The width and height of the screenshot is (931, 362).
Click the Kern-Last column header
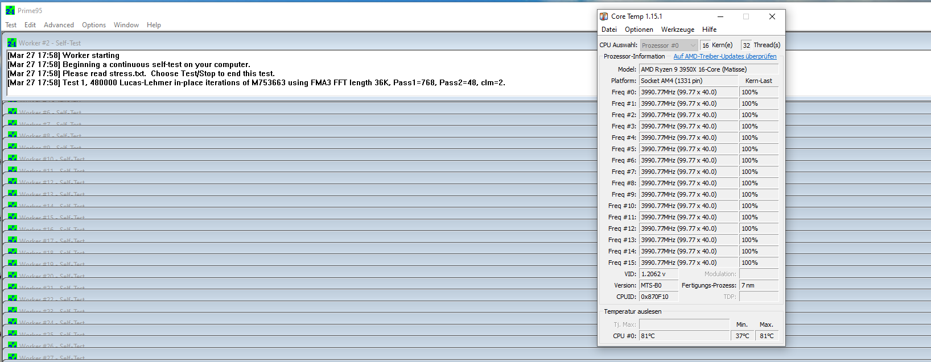point(759,81)
